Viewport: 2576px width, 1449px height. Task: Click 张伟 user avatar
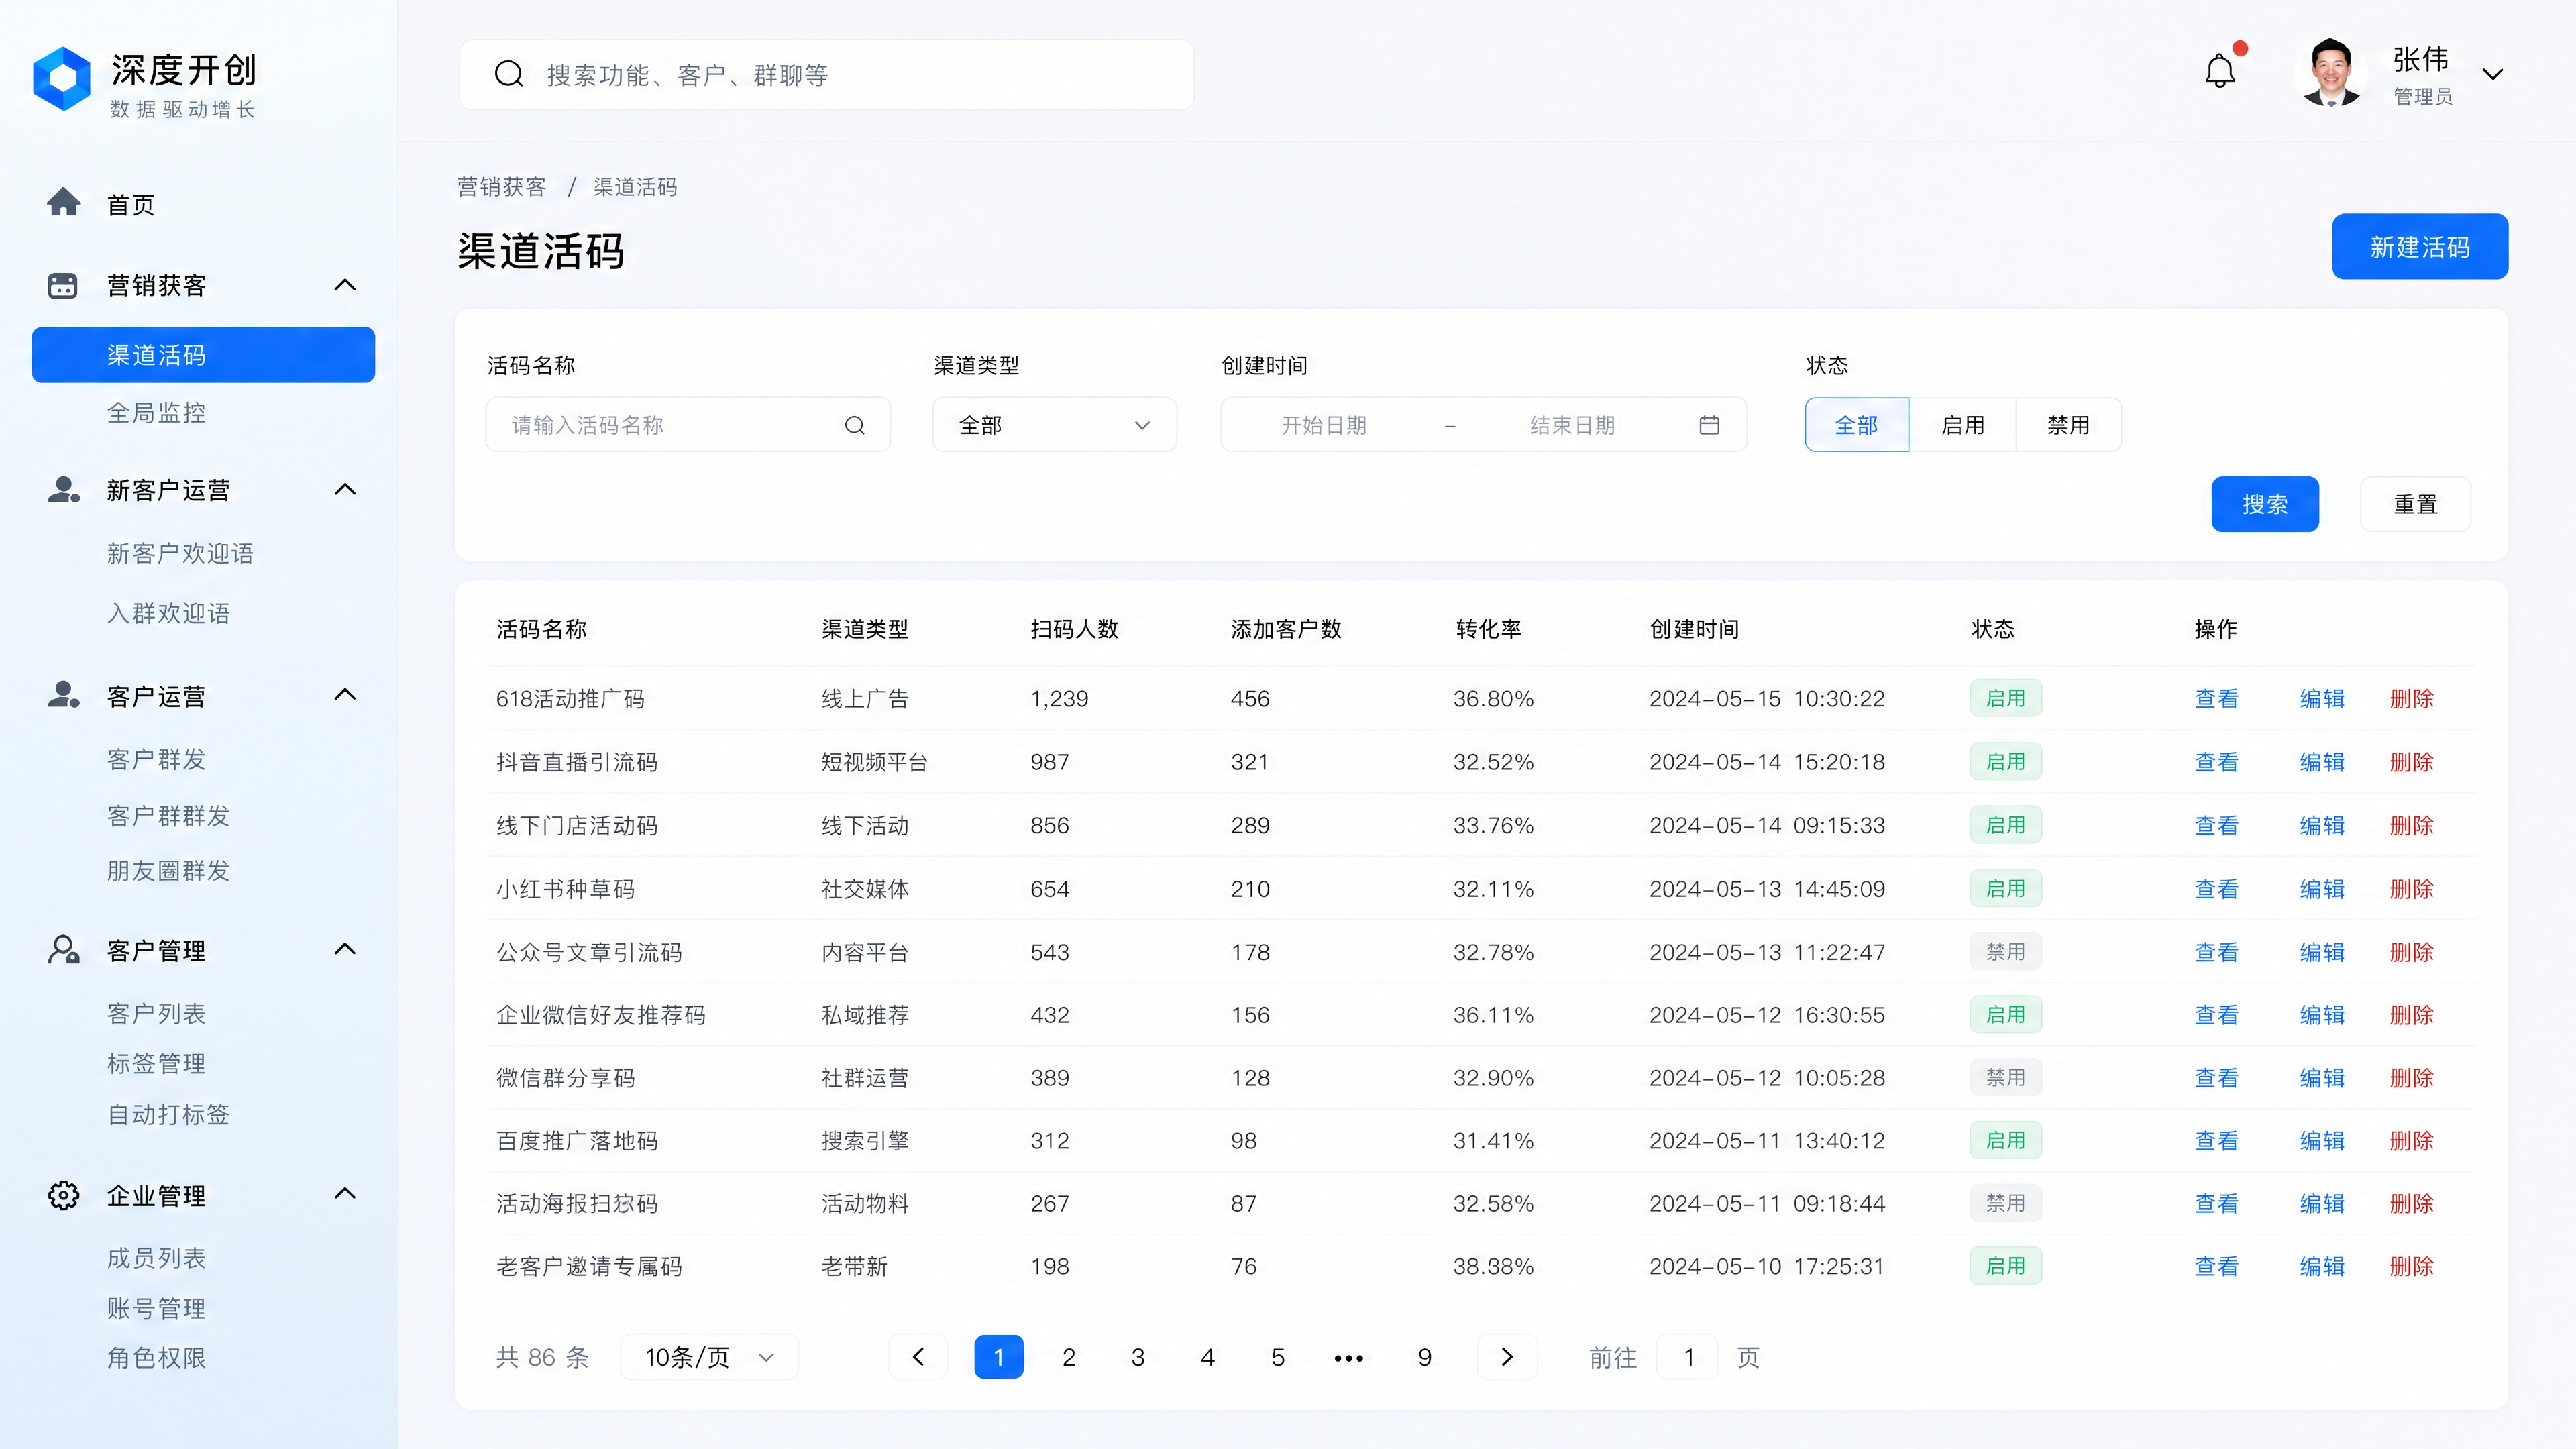pos(2331,73)
